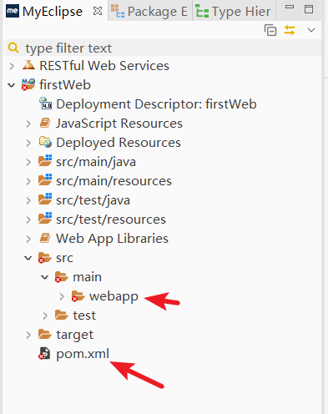Viewport: 328px width, 414px height.
Task: Click the src/test/resources folder icon
Action: point(45,218)
